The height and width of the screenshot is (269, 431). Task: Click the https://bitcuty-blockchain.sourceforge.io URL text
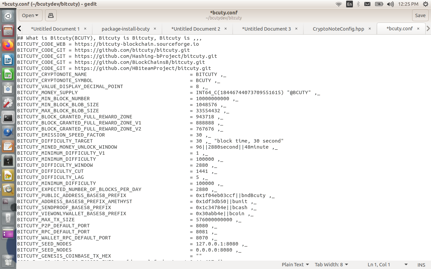pos(137,44)
